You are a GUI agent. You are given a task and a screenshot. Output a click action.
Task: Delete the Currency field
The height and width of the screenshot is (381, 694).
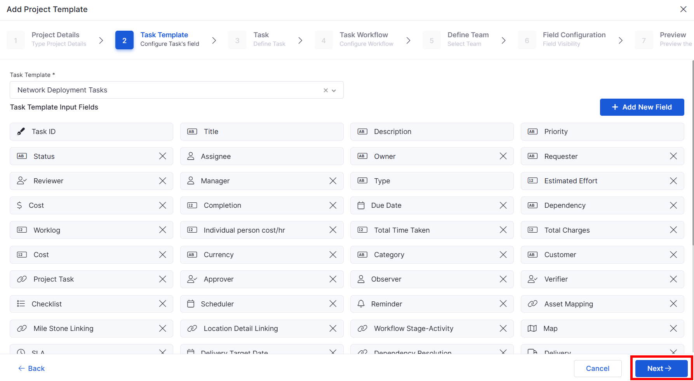[333, 255]
